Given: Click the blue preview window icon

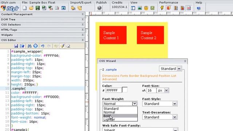Looking at the screenshot, I should click(x=63, y=8).
